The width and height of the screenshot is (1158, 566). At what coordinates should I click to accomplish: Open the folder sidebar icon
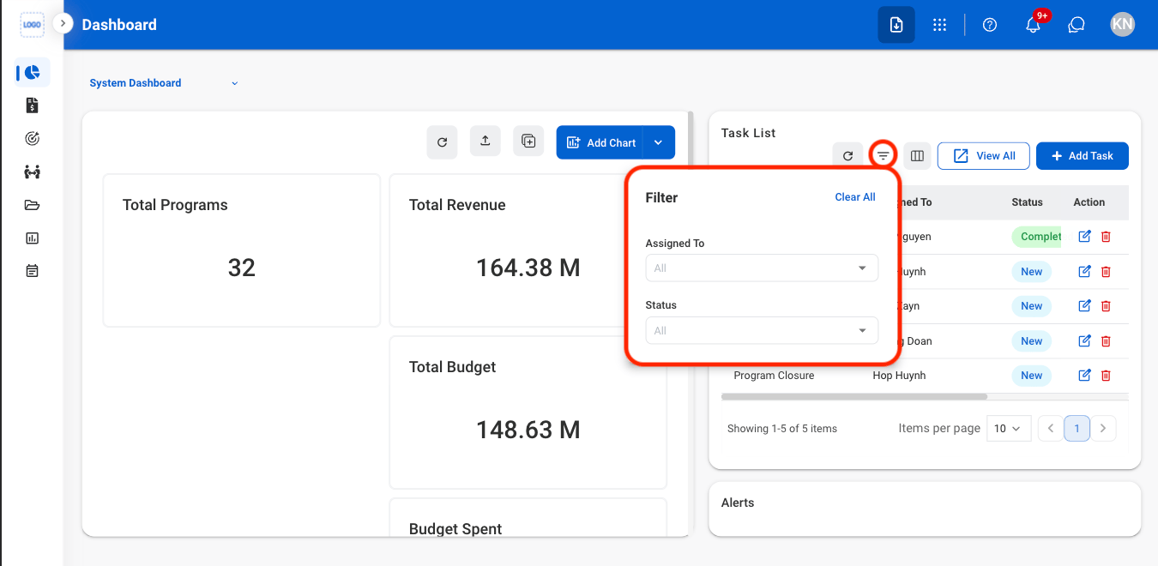click(33, 205)
